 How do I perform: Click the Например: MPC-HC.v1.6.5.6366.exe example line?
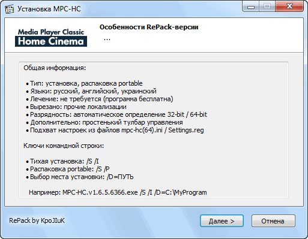click(118, 192)
